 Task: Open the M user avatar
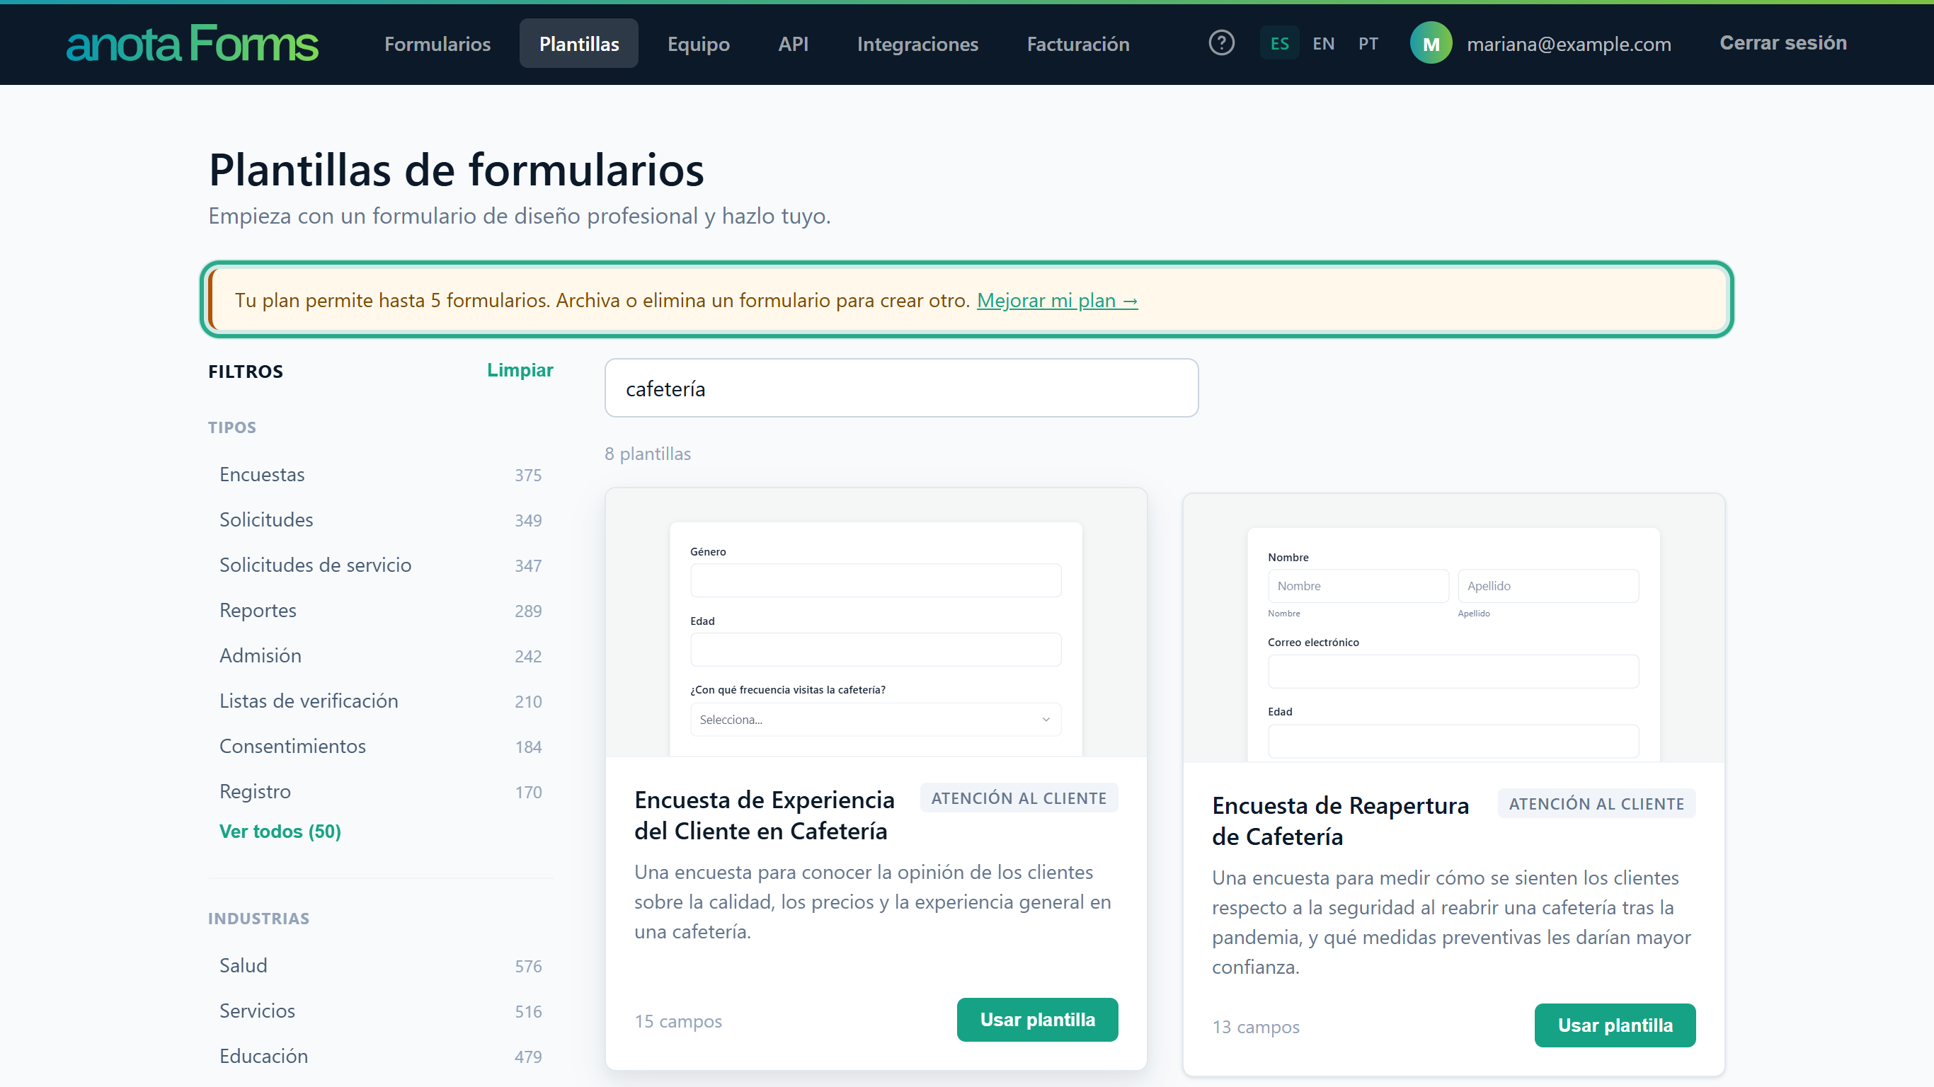pyautogui.click(x=1431, y=44)
